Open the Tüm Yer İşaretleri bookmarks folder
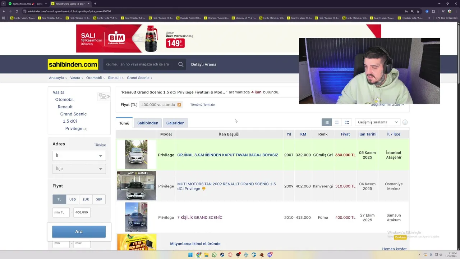This screenshot has width=460, height=259. [447, 18]
